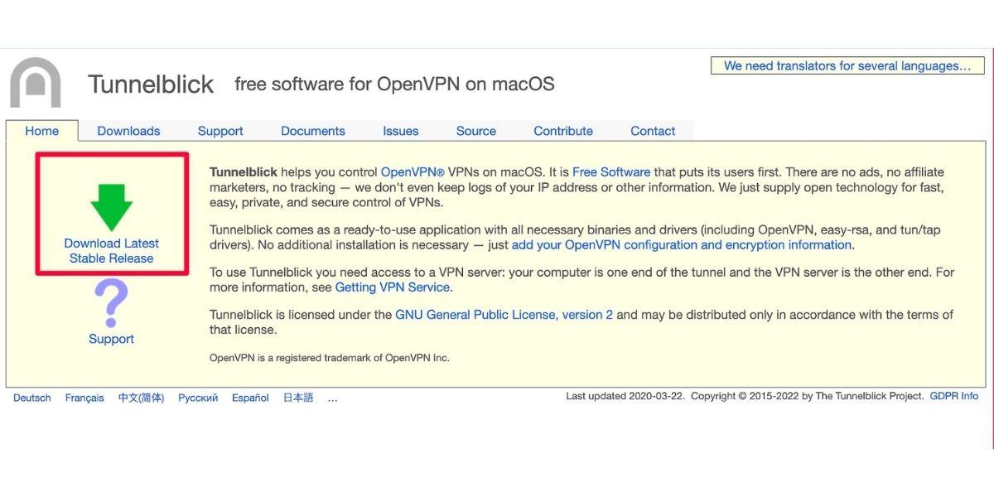Open the GDPR Info link
Screen dimensions: 994x497
953,396
